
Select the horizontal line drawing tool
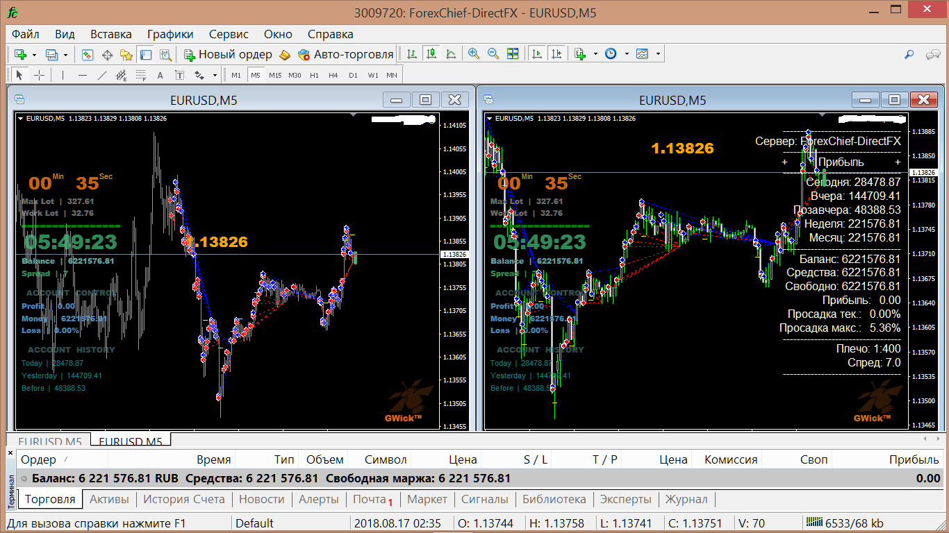pos(83,75)
